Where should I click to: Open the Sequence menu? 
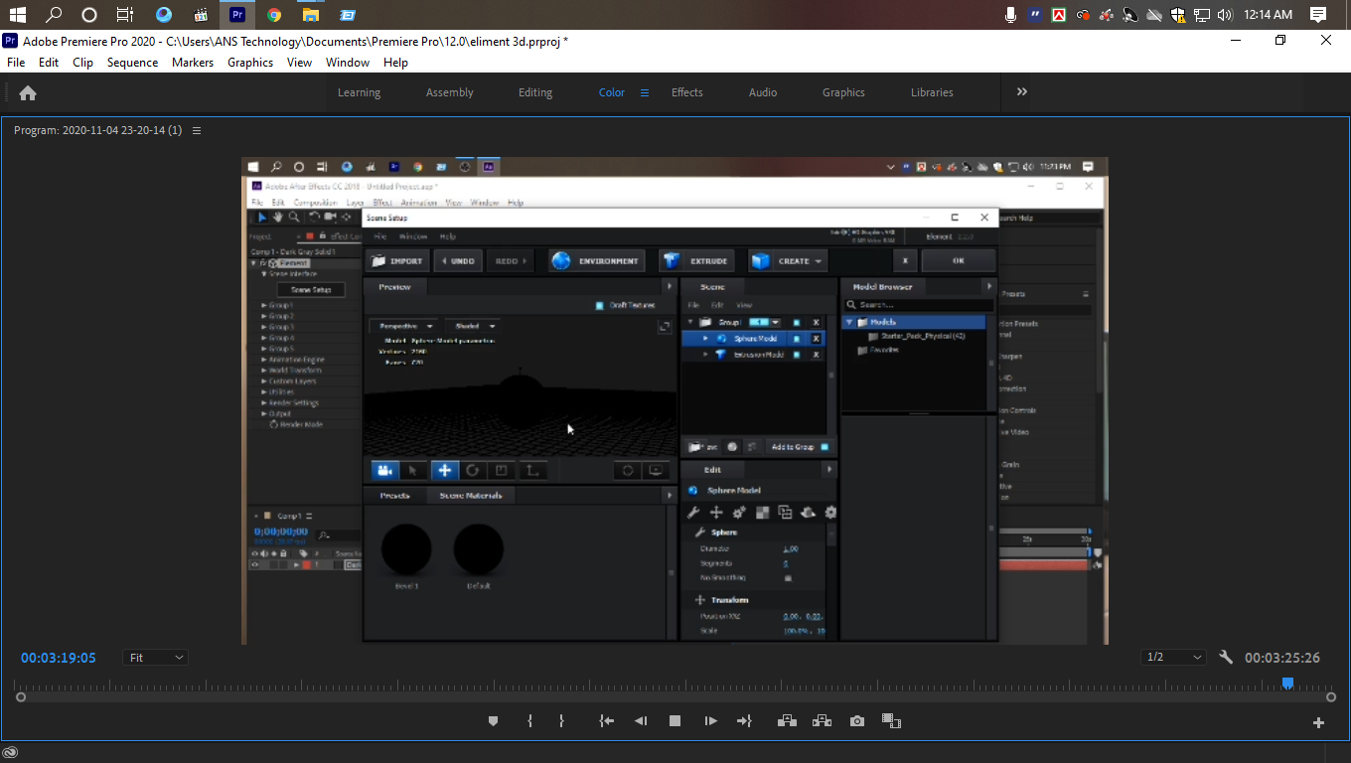(132, 62)
